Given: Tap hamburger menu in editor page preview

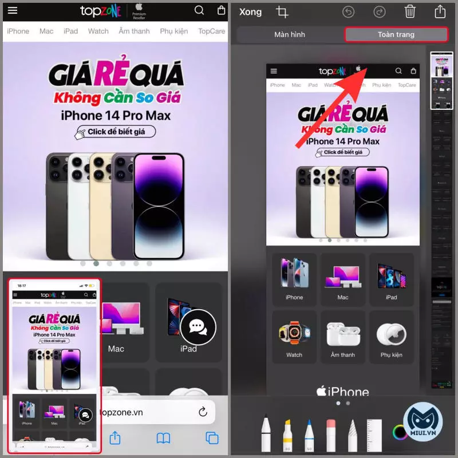Looking at the screenshot, I should pos(274,71).
